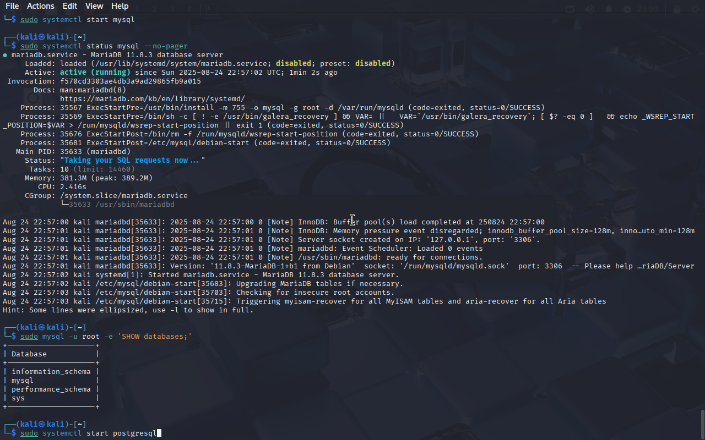Click the 'Database' column header
Screen dimensions: 705x440
click(29, 354)
